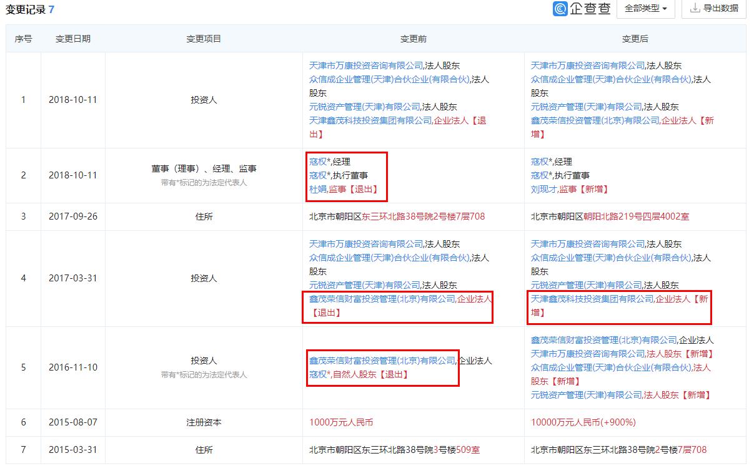
Task: Click the 序号 column header
Action: coord(24,39)
